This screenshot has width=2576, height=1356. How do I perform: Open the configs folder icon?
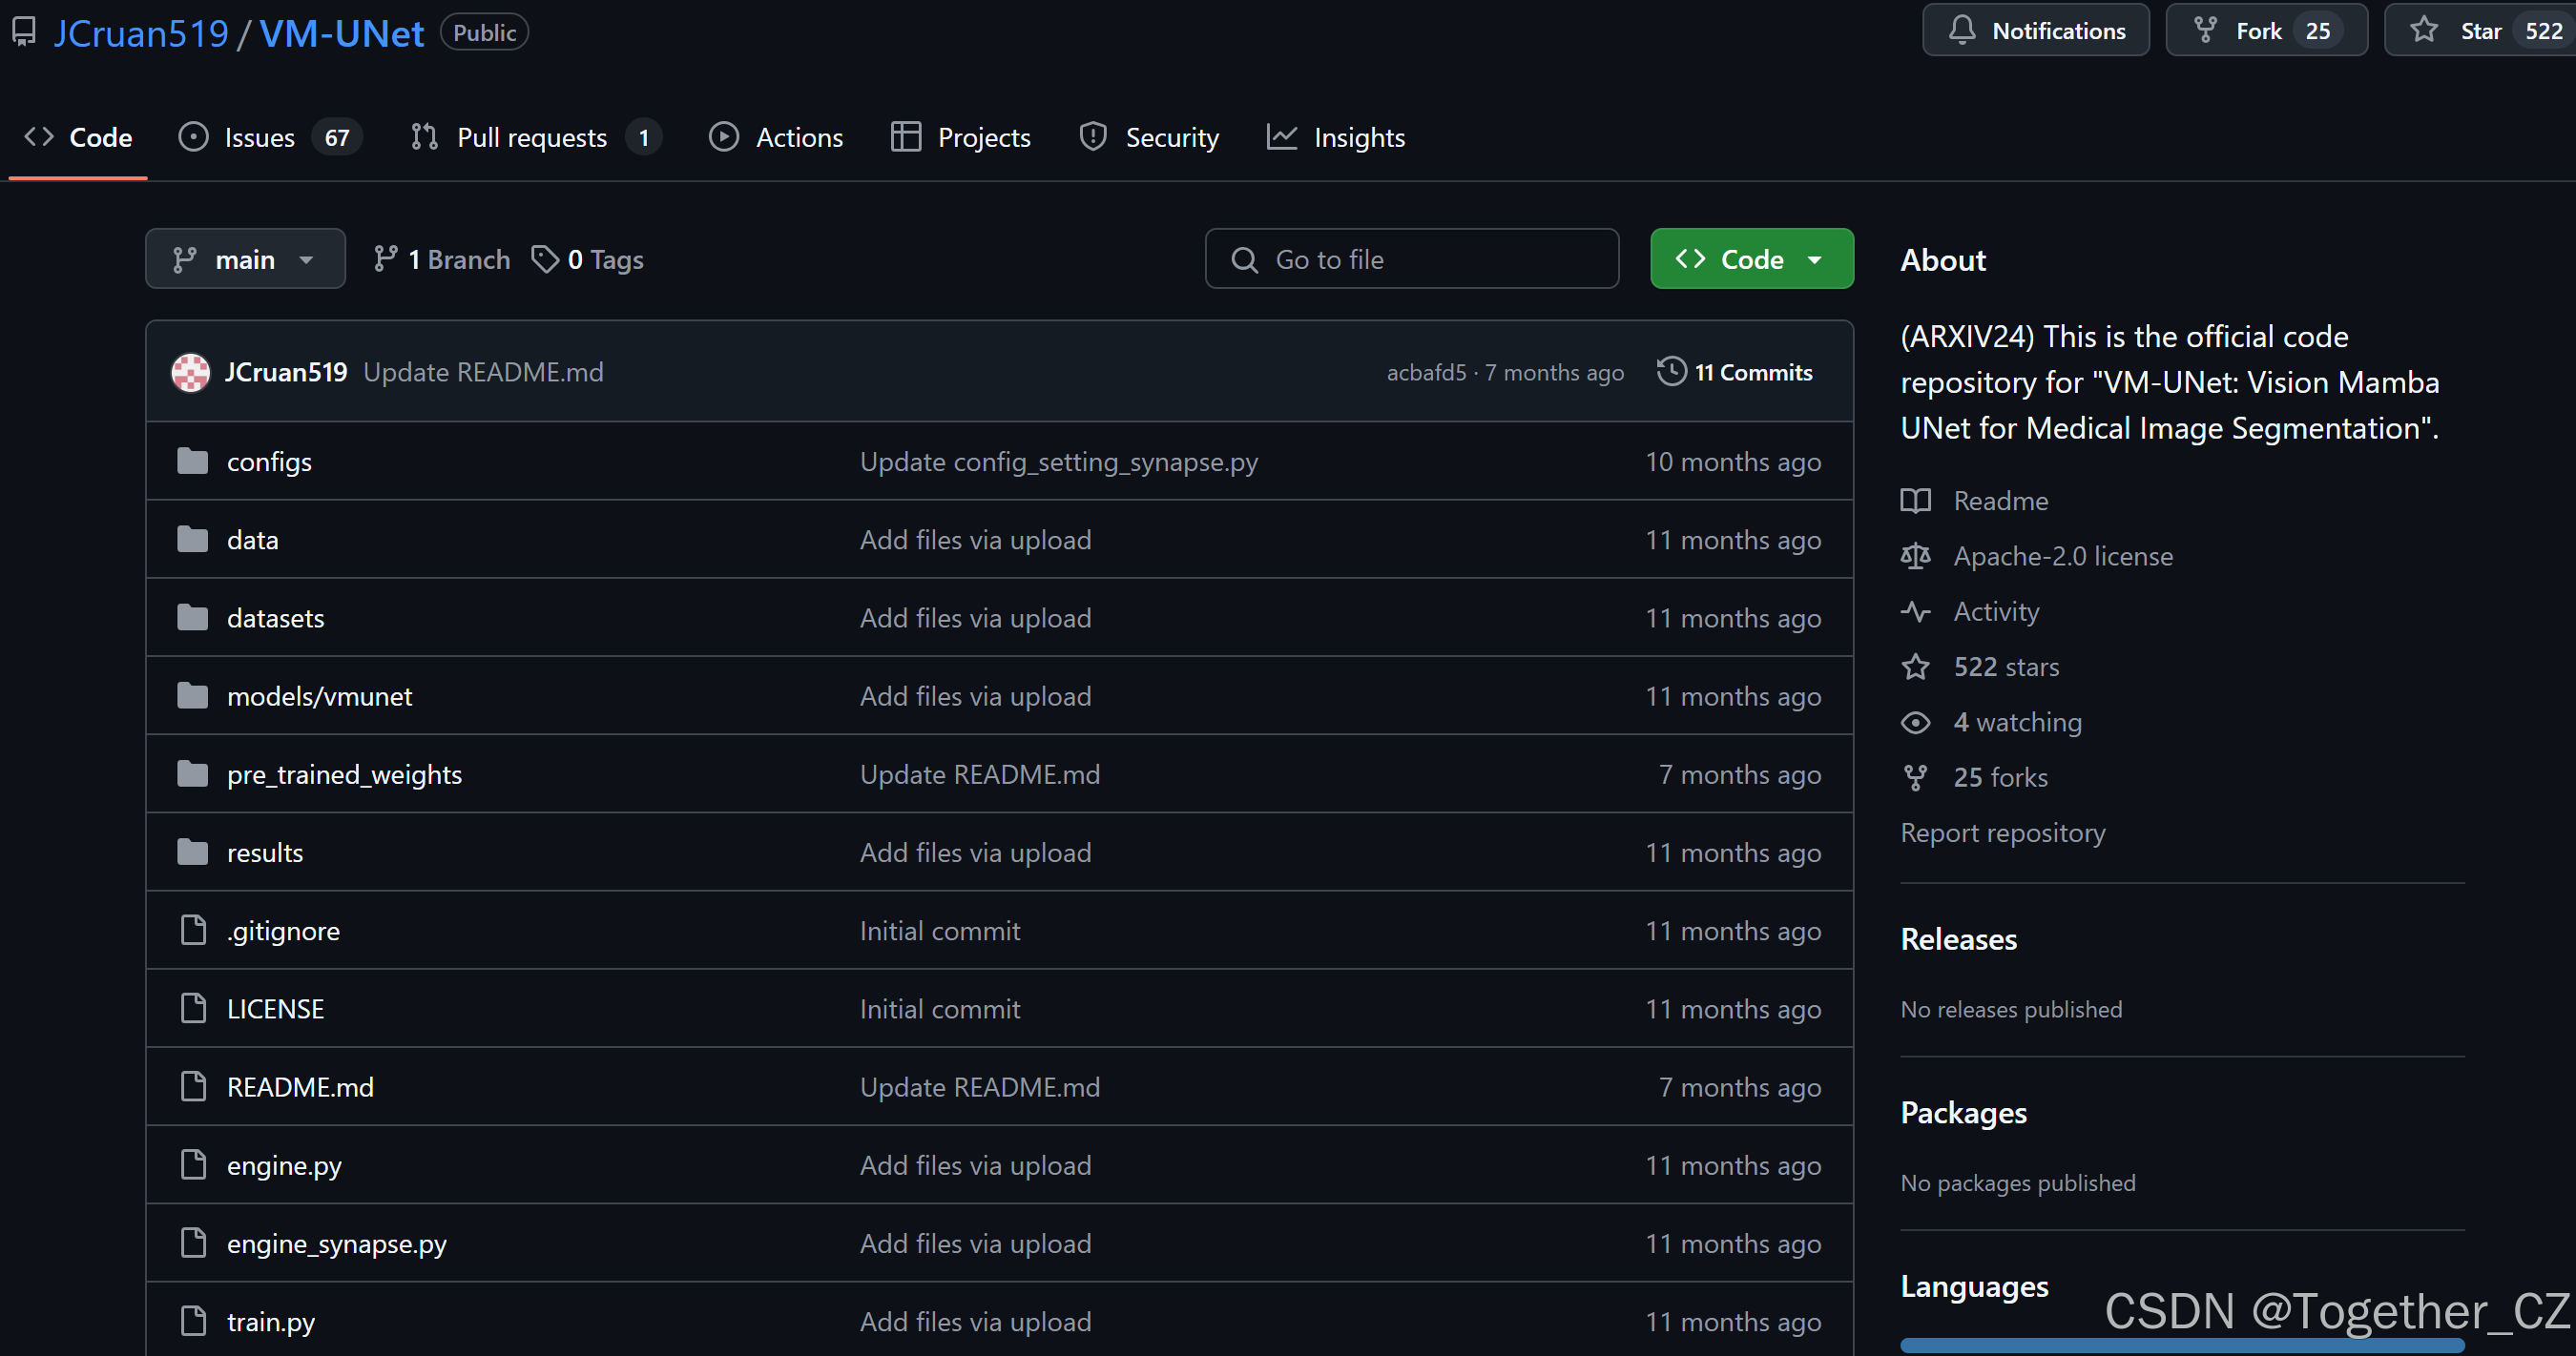point(192,462)
